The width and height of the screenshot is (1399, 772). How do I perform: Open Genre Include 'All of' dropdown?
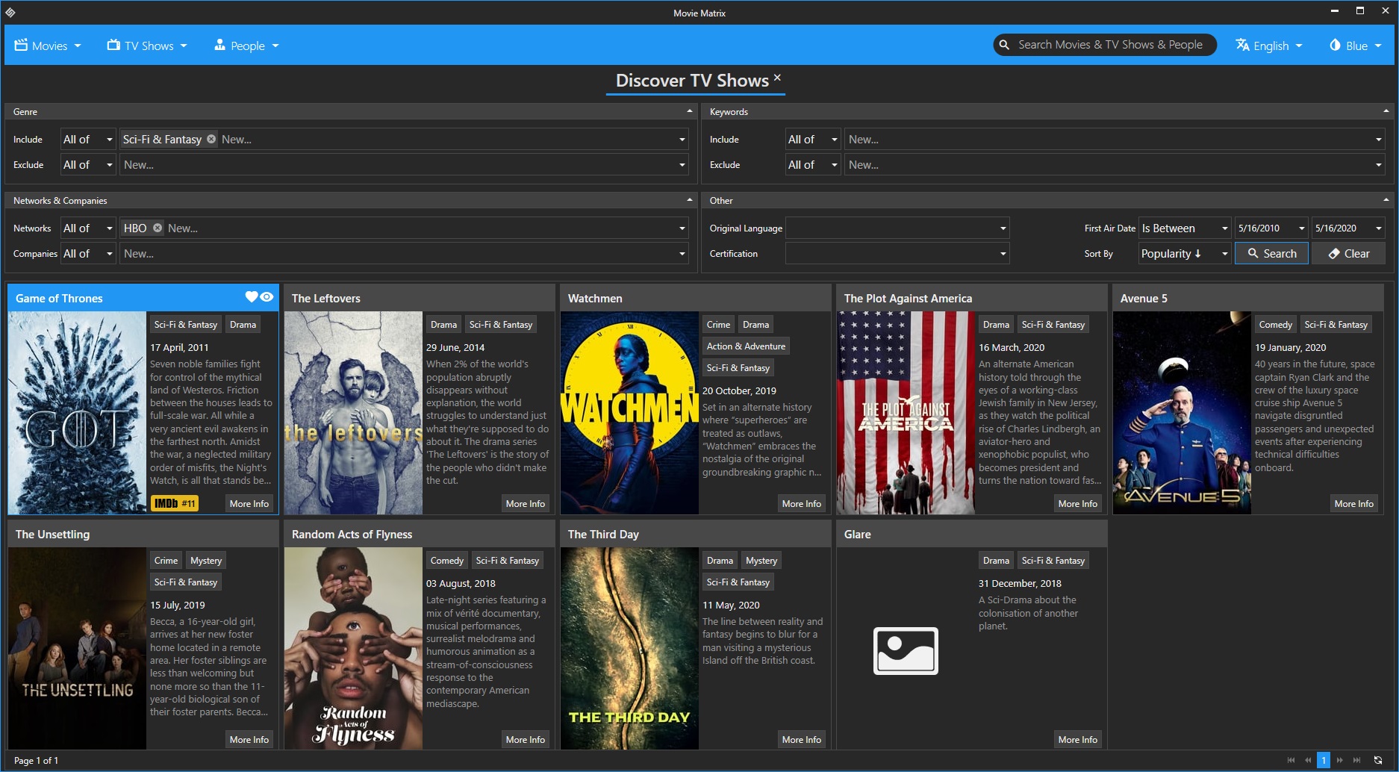[88, 139]
